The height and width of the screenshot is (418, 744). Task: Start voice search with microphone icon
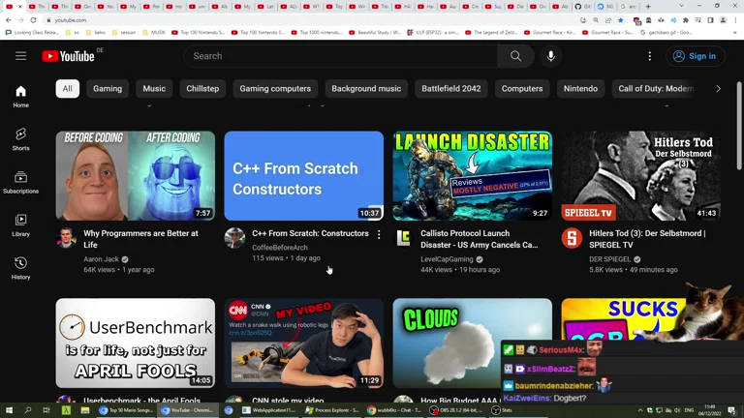tap(550, 56)
